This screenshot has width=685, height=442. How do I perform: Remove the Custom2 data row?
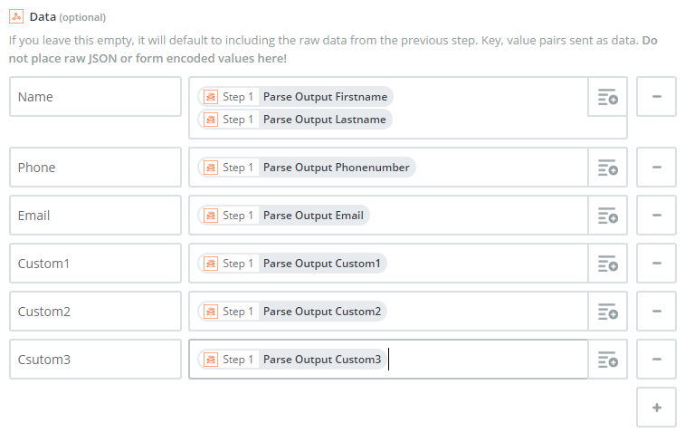point(656,312)
